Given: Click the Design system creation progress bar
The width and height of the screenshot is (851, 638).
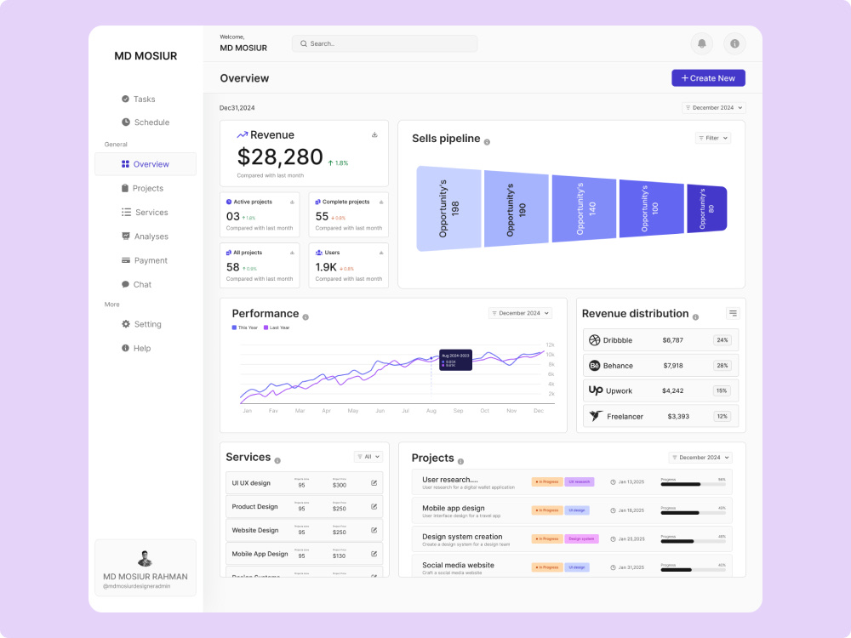Looking at the screenshot, I should click(693, 541).
